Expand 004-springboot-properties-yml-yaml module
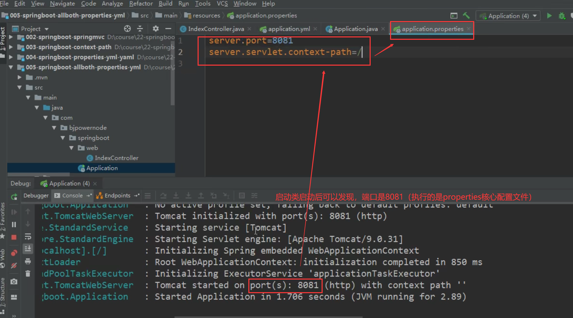The height and width of the screenshot is (318, 573). [11, 57]
